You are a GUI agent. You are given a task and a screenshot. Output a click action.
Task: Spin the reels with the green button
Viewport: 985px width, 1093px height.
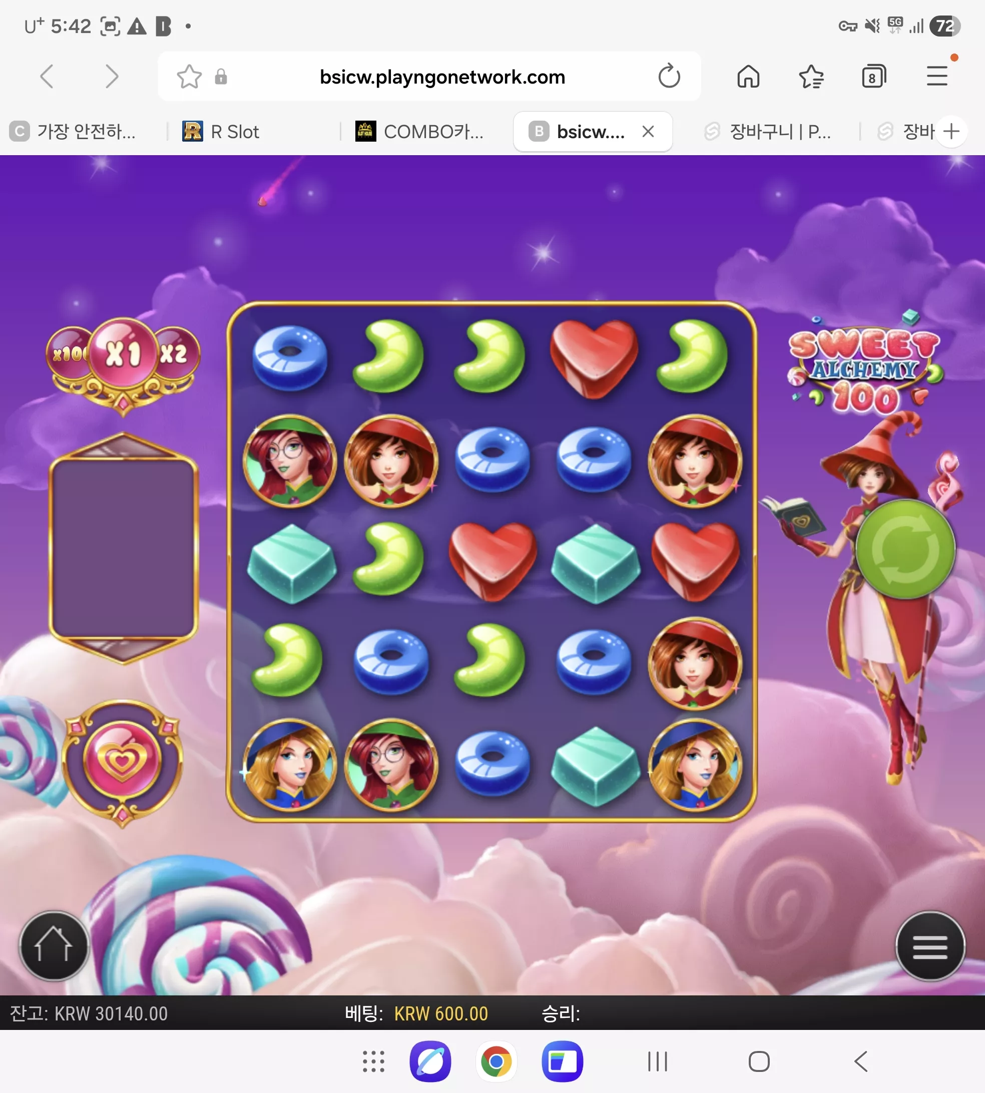905,549
